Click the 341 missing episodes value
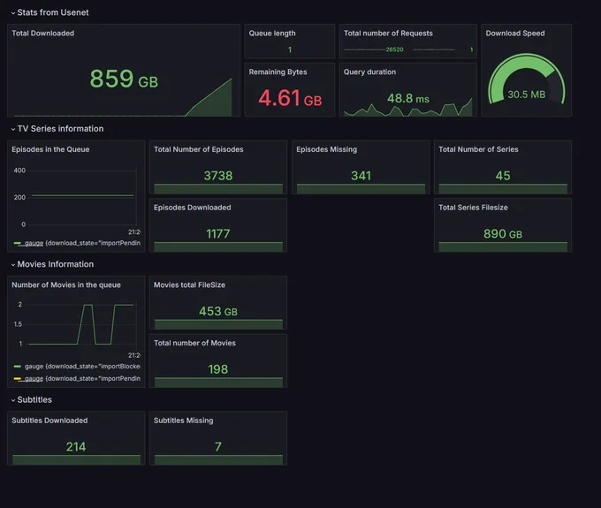The image size is (601, 508). [x=361, y=176]
